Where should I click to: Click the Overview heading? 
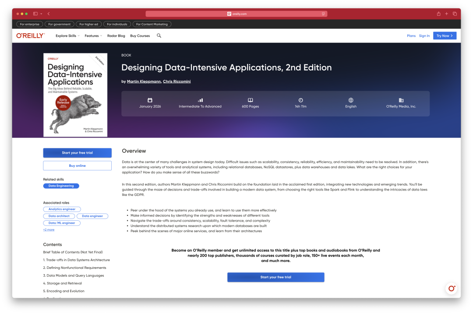pyautogui.click(x=134, y=151)
